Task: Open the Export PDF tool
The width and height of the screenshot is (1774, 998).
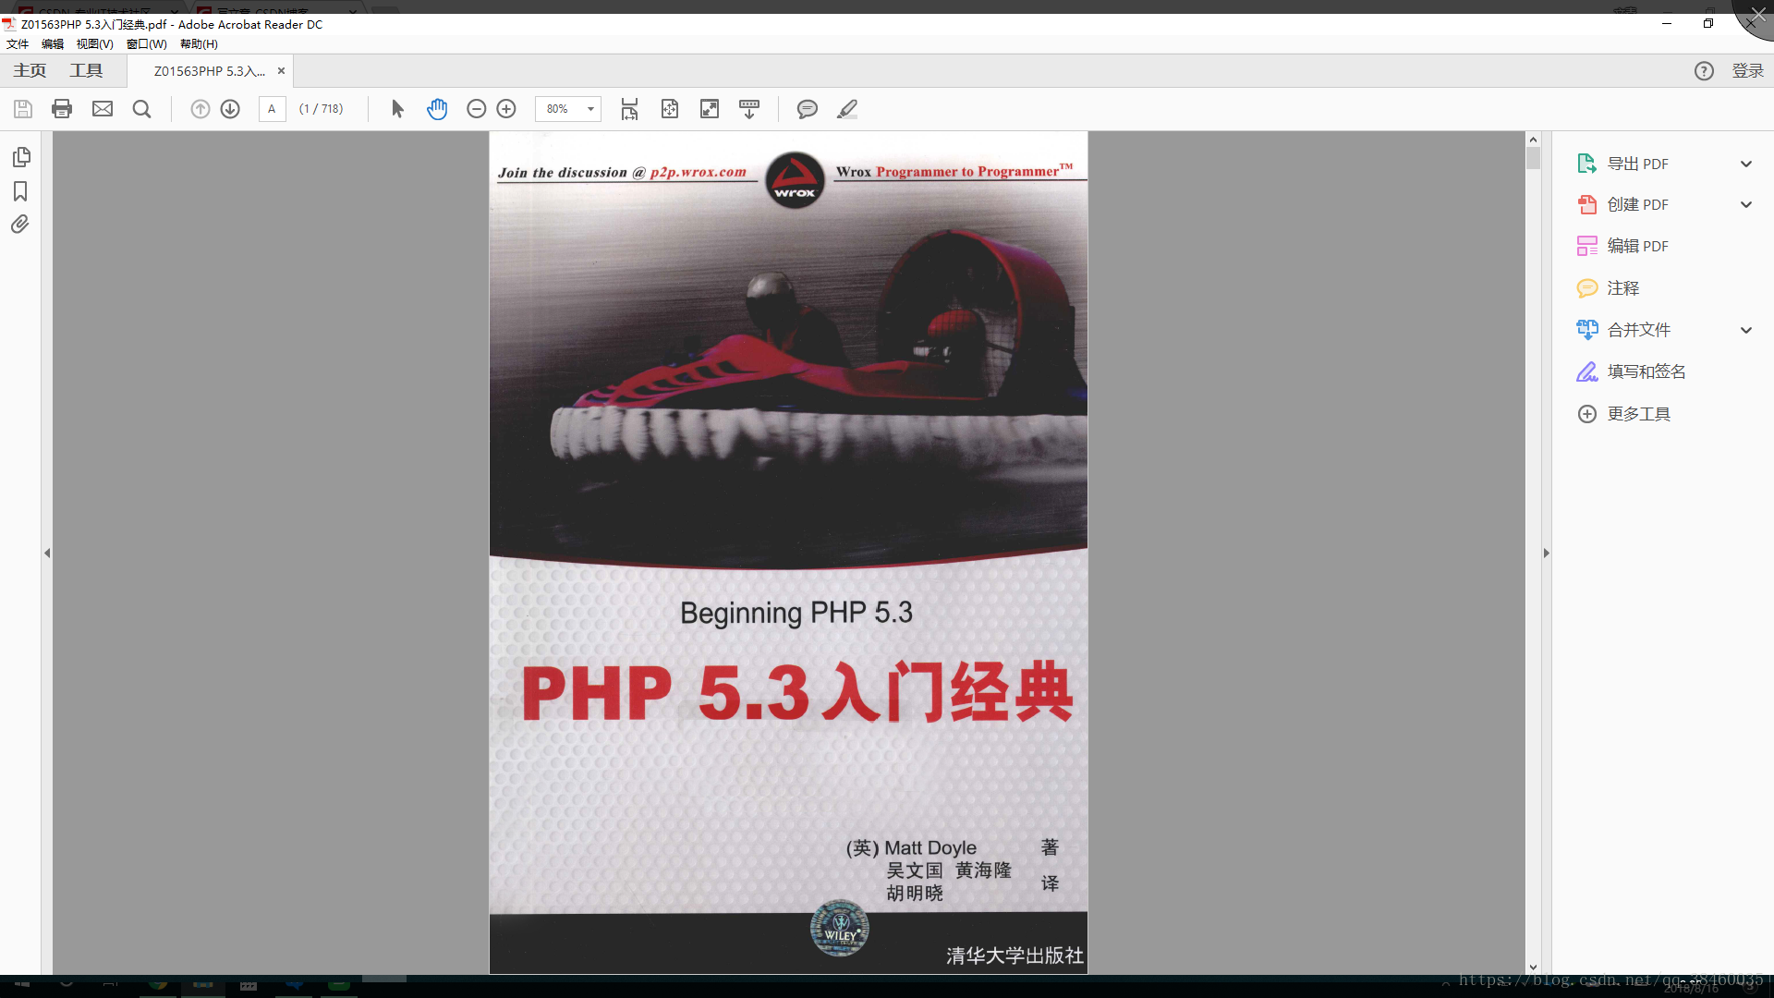Action: point(1637,164)
